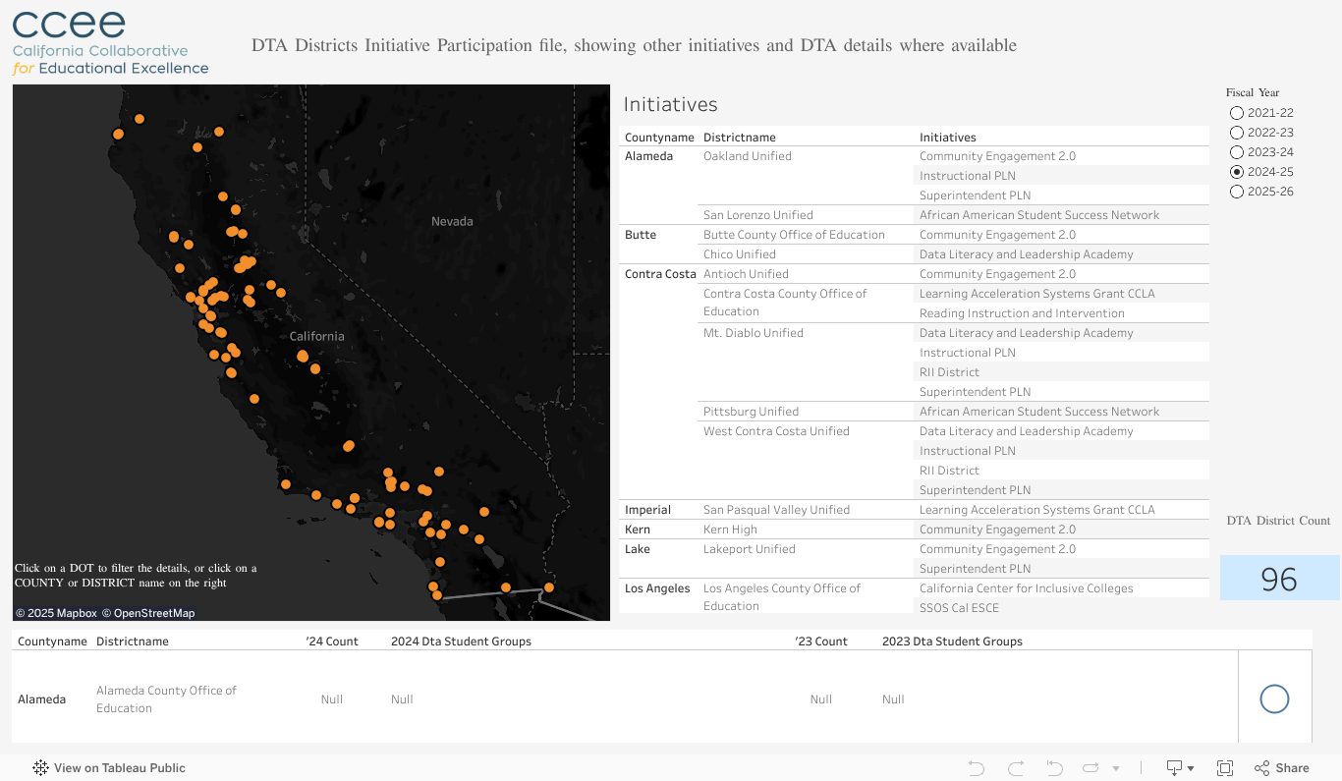This screenshot has width=1342, height=781.
Task: Enter full screen mode with toolbar icon
Action: pos(1225,768)
